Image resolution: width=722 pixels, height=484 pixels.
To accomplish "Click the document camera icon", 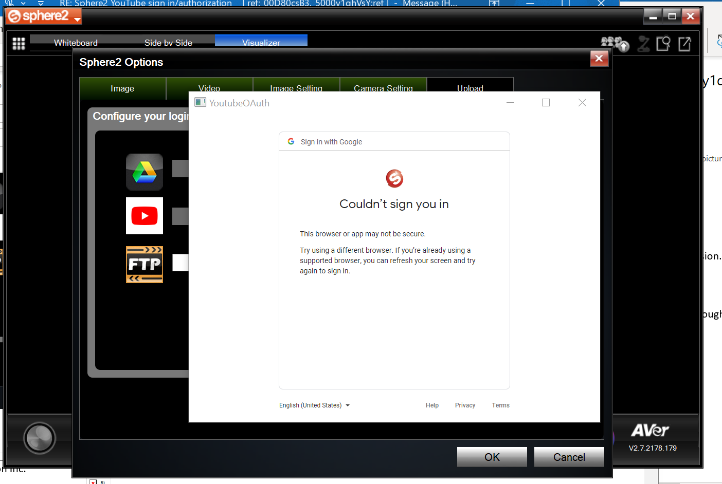I will 643,44.
